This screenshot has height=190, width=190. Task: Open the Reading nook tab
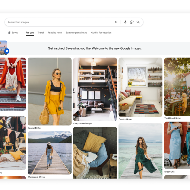pyautogui.click(x=55, y=33)
